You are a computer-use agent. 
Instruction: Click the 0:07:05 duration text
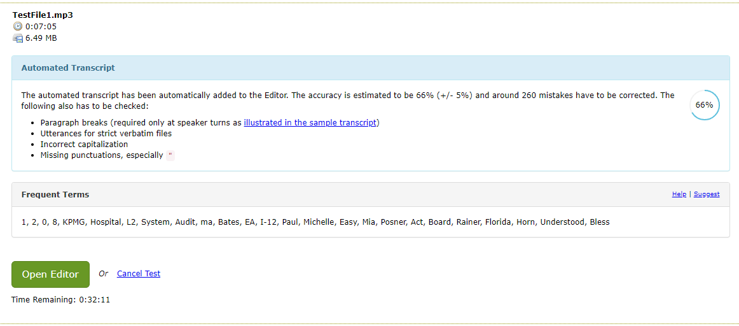pos(41,26)
